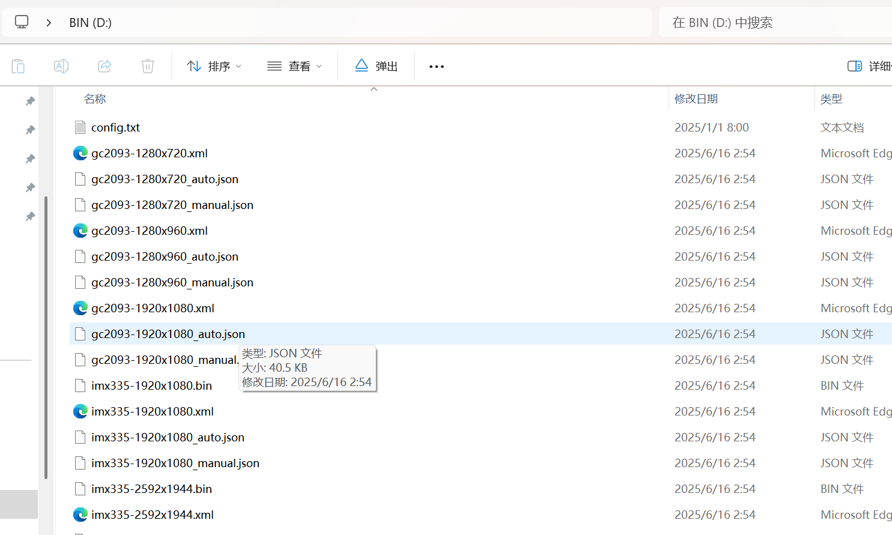Viewport: 892px width, 535px height.
Task: Select the imx335-1920x1080_auto.json file name
Action: (x=168, y=437)
